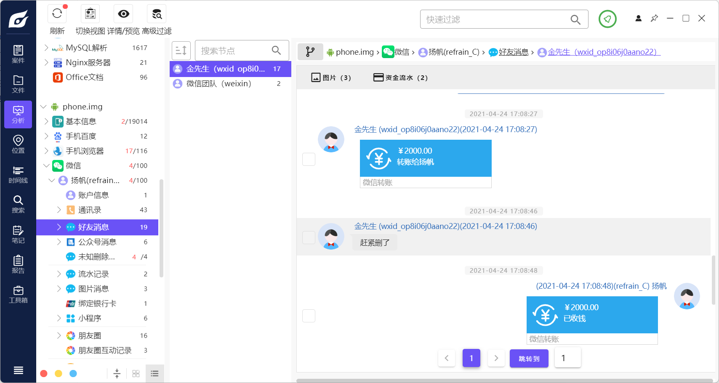This screenshot has width=719, height=383.
Task: Go to the 位置 location sidebar icon
Action: [18, 144]
